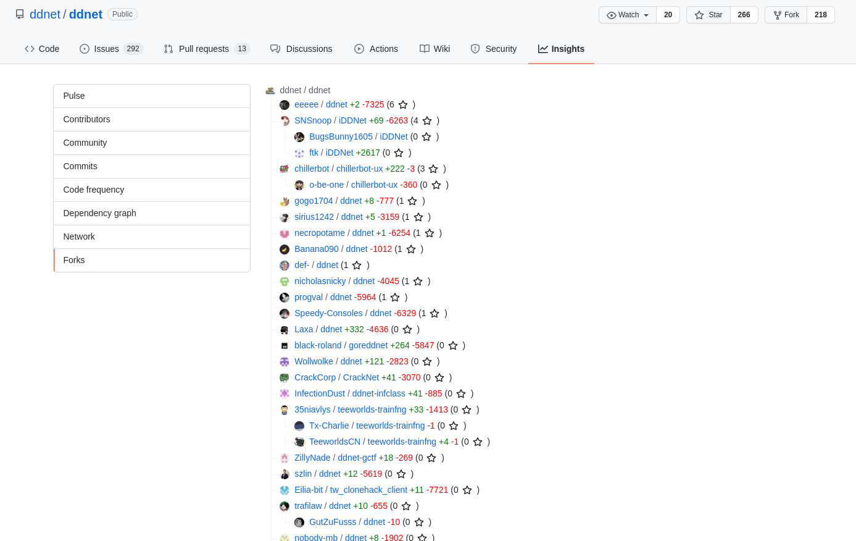Select the Insights tab
The width and height of the screenshot is (856, 541).
[561, 49]
